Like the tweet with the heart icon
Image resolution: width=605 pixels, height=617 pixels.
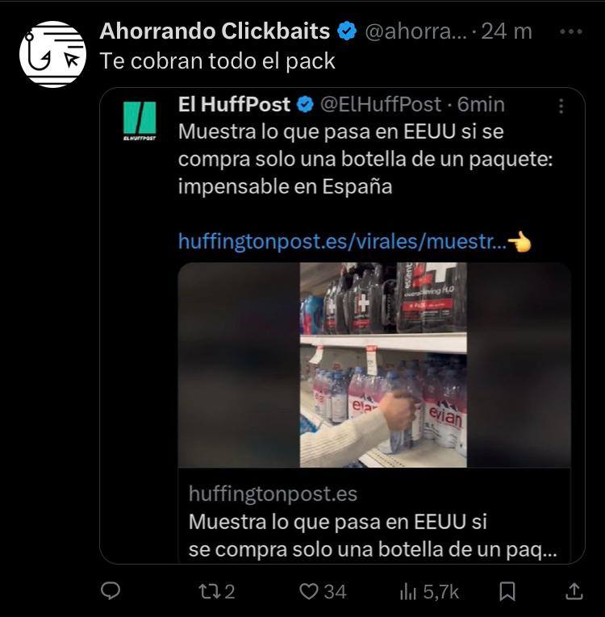(323, 591)
